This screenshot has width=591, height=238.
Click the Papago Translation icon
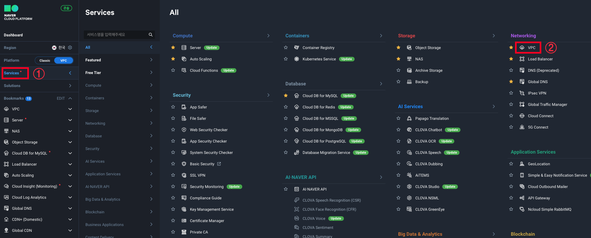[409, 119]
